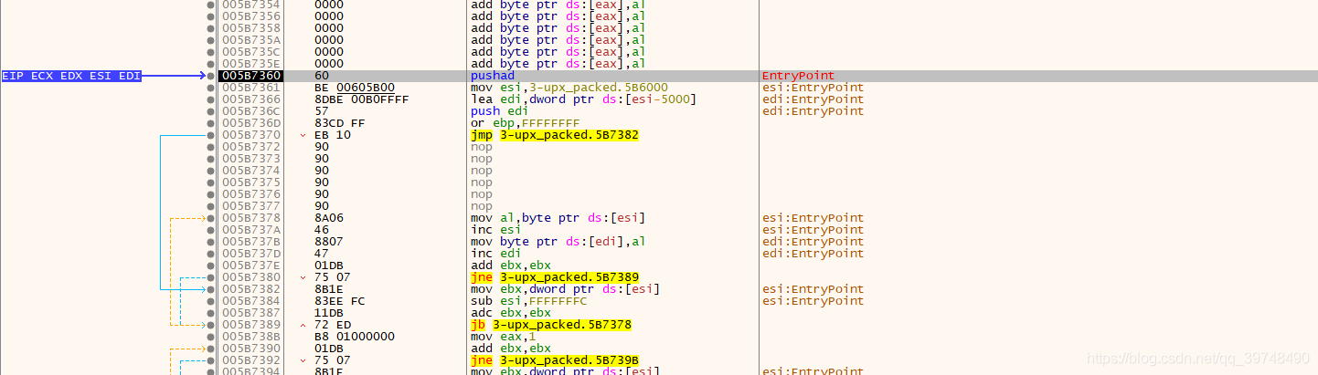1318x375 pixels.
Task: Toggle breakpoint dot at address 005B738B
Action: 212,337
